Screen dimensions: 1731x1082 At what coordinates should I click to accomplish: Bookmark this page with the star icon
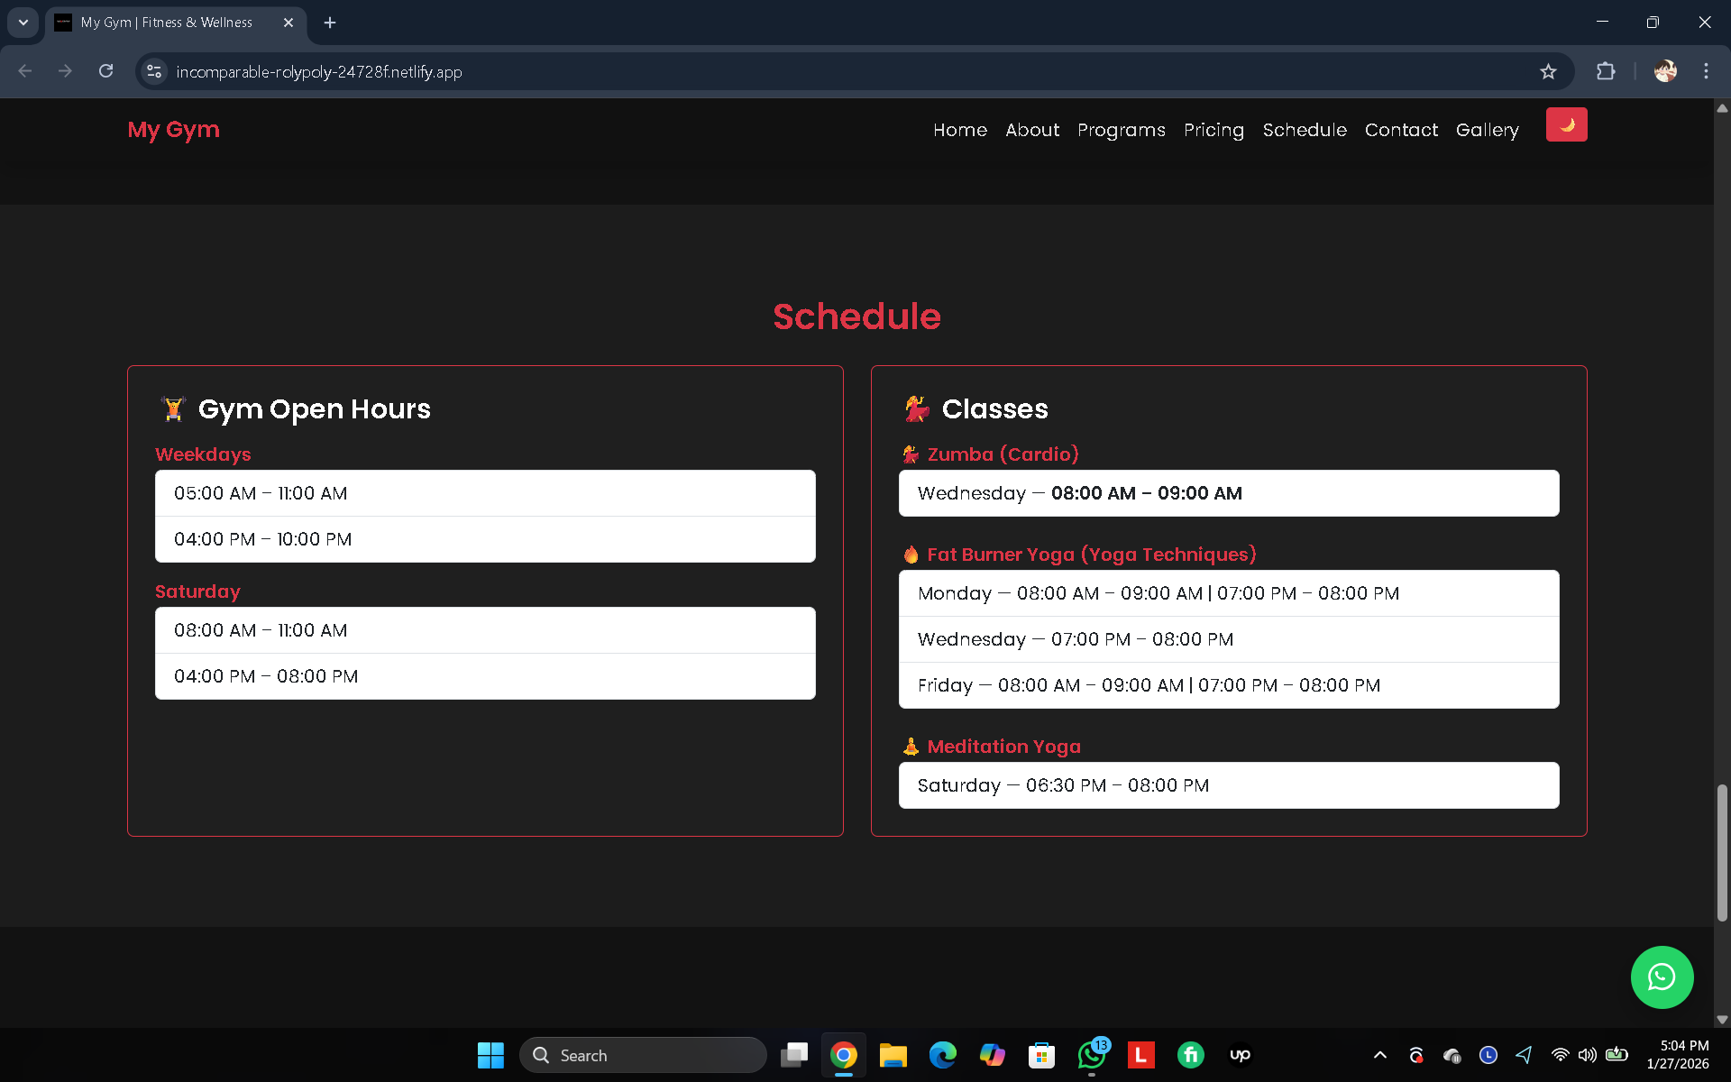coord(1548,71)
